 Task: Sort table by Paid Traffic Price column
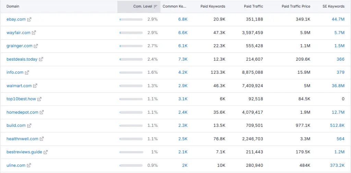[x=295, y=7]
